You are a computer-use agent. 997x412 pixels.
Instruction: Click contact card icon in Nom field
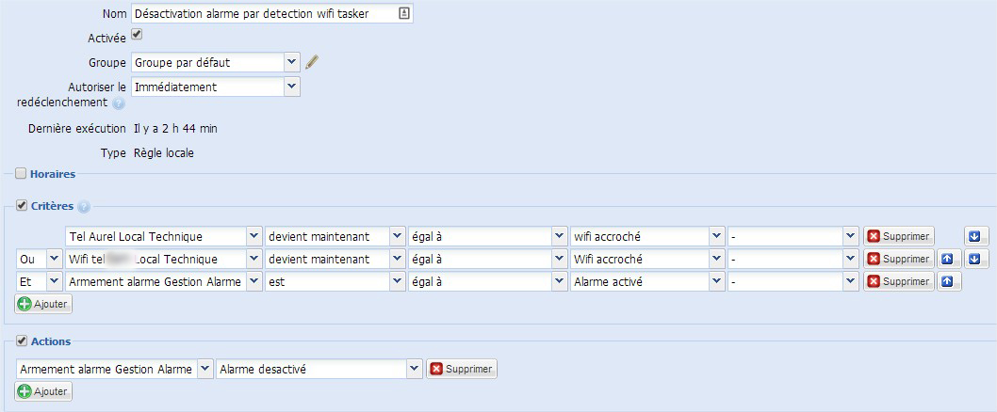click(x=404, y=13)
